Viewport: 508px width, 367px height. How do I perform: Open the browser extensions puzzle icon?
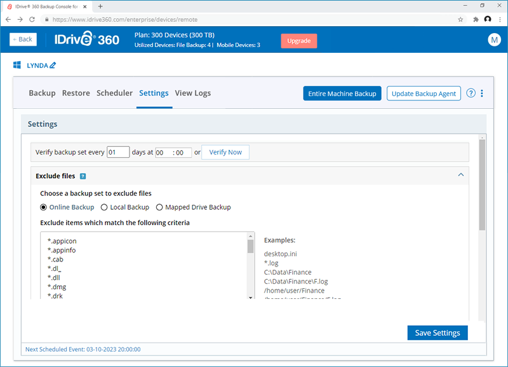click(x=476, y=19)
